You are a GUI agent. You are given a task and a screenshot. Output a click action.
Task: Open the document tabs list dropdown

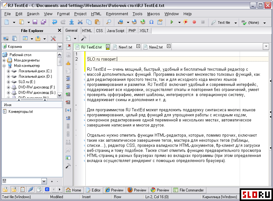coord(266,46)
